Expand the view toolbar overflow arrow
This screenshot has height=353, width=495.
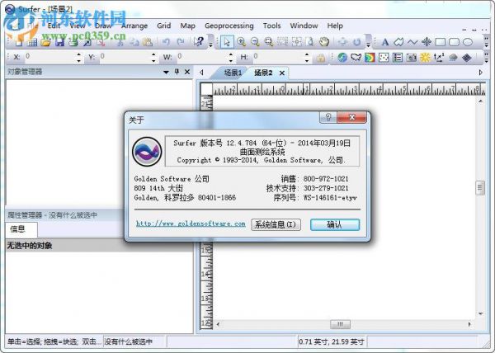(368, 42)
